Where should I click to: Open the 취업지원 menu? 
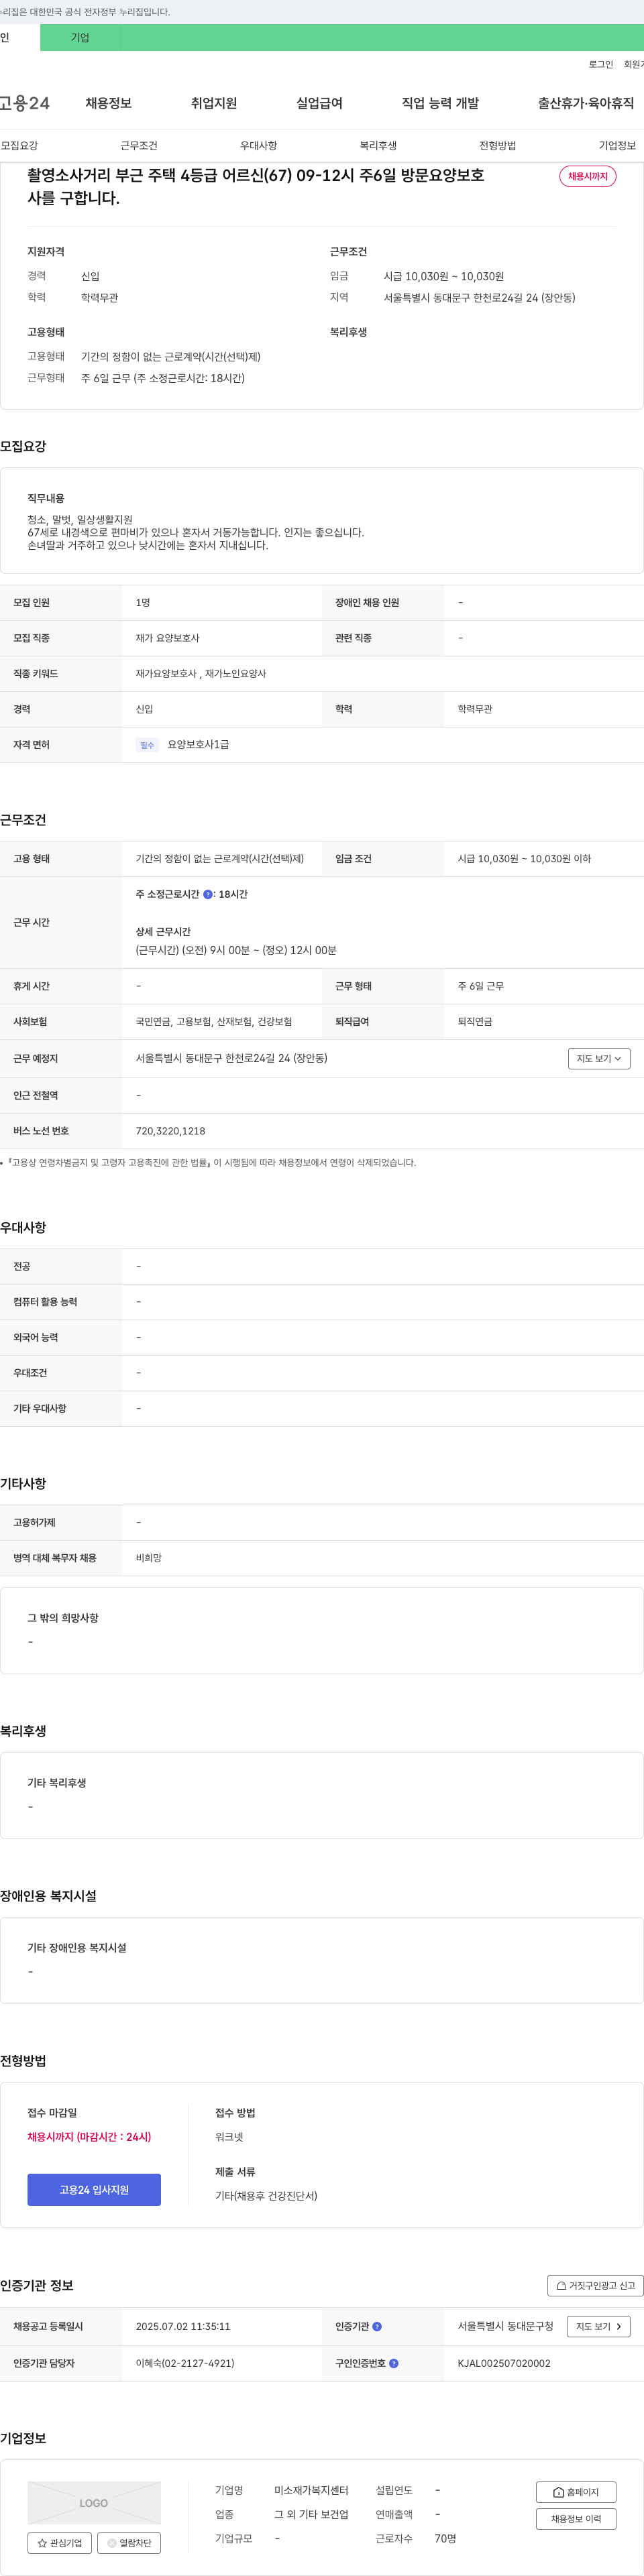214,103
